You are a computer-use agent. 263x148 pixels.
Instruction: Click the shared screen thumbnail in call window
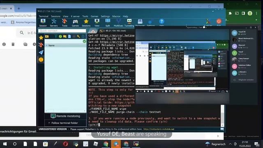click(182, 66)
